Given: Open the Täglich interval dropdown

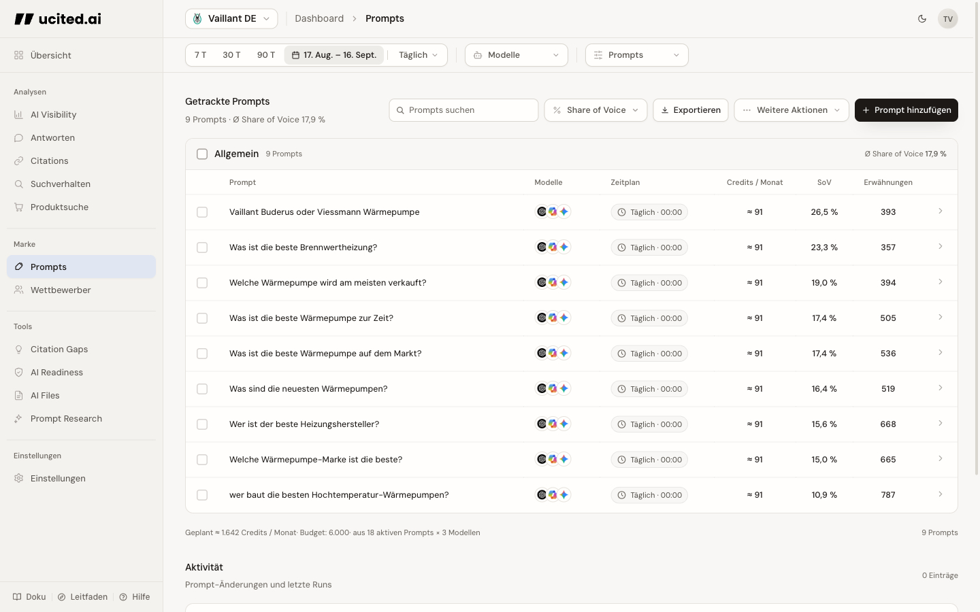Looking at the screenshot, I should (x=418, y=55).
